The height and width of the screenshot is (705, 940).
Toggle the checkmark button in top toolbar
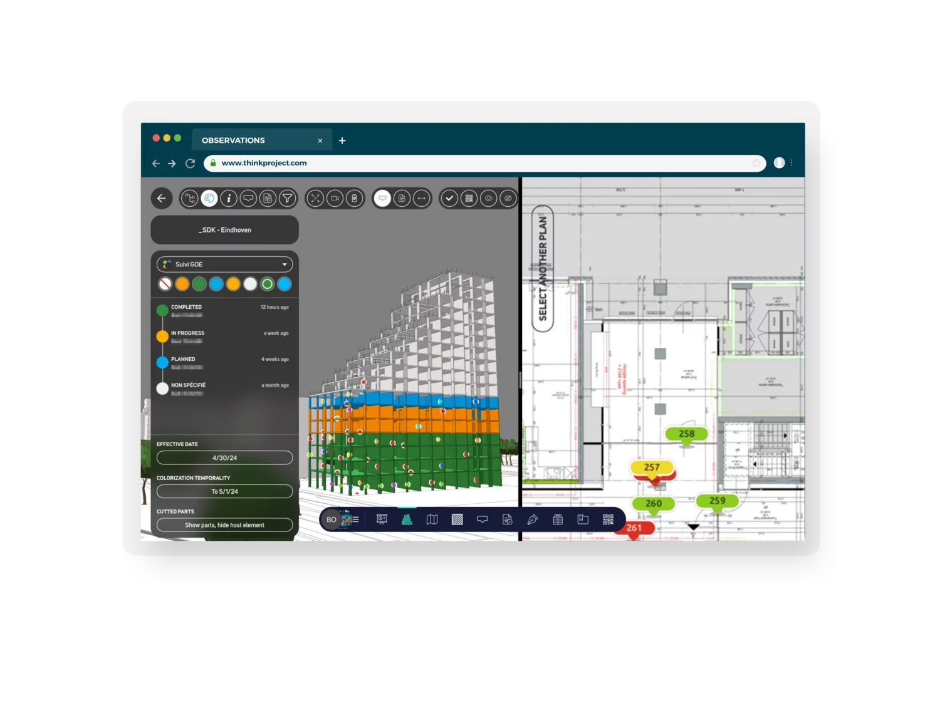click(x=449, y=199)
